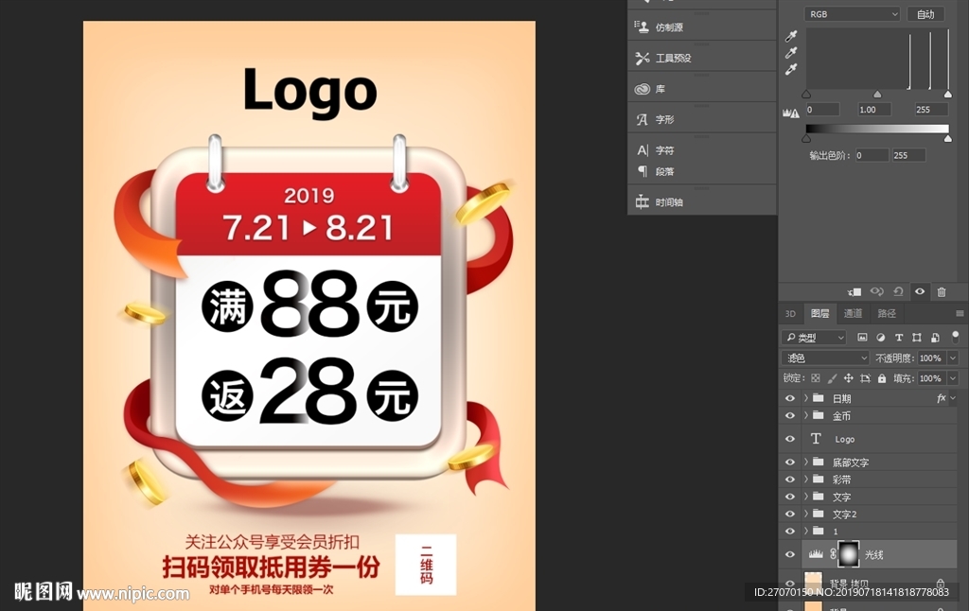Click the input midtone gamma slider handle
This screenshot has width=969, height=611.
877,94
